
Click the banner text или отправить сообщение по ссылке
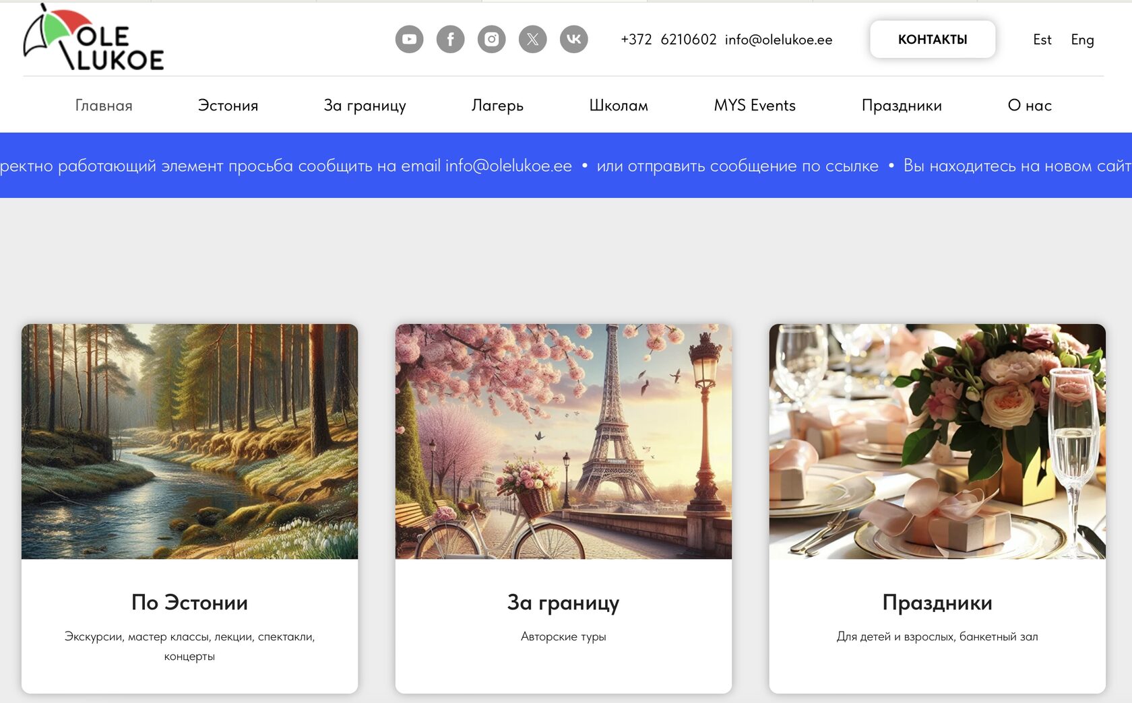click(737, 166)
